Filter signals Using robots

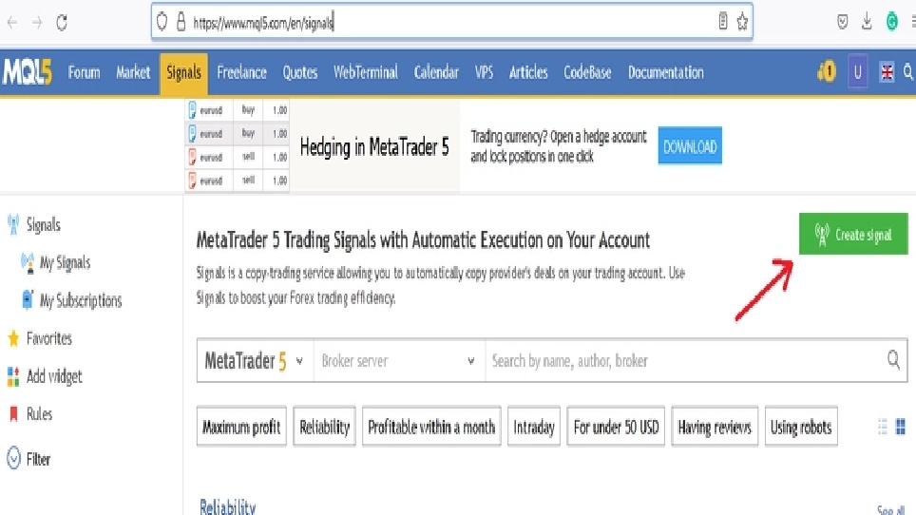801,427
